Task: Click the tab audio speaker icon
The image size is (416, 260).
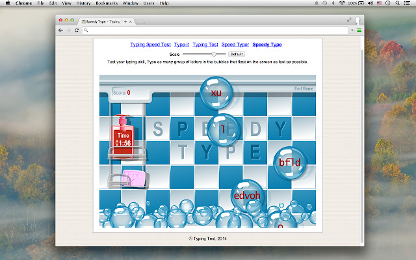Action: 125,21
